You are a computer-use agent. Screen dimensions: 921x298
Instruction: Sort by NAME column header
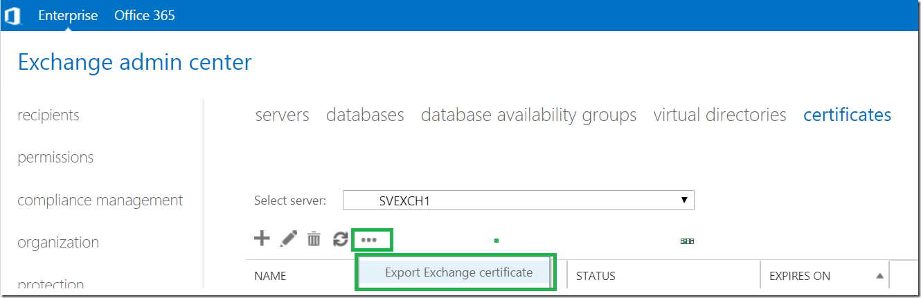(x=270, y=276)
